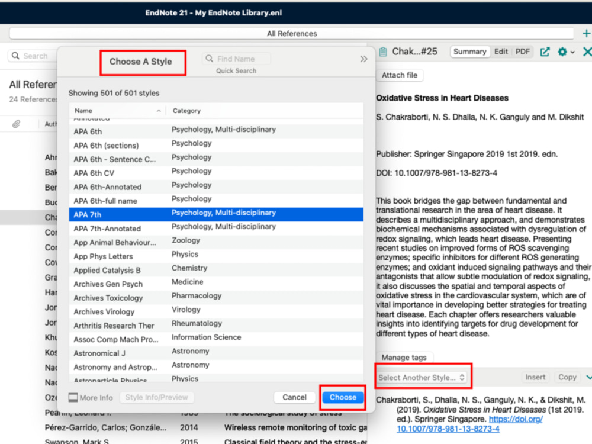592x444 pixels.
Task: Select the Astronomical J style
Action: pyautogui.click(x=216, y=353)
